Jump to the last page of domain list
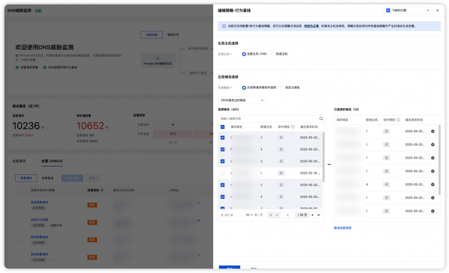This screenshot has height=273, width=449. 319,215
